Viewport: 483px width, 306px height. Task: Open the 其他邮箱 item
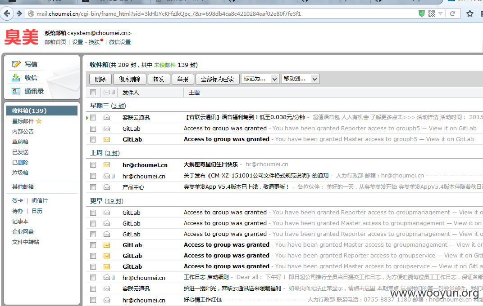coord(23,186)
